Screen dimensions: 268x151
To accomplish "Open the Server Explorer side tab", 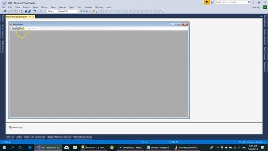I will (x=3, y=31).
